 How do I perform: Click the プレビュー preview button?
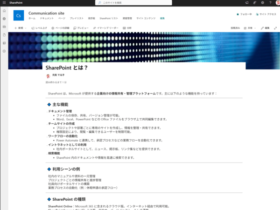(x=81, y=28)
